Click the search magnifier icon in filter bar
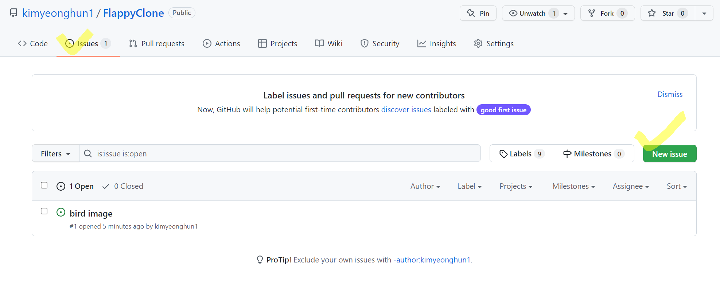The width and height of the screenshot is (720, 292). point(88,153)
